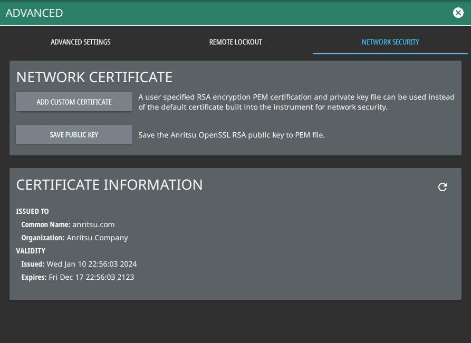This screenshot has height=343, width=471.
Task: Click the certificate issued date in 2024
Action: pos(91,264)
